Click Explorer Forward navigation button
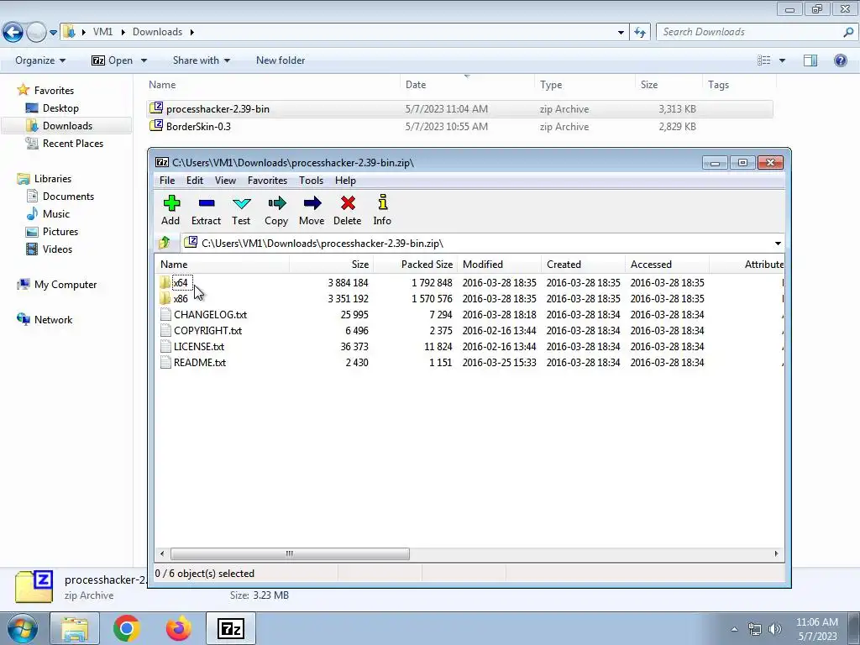This screenshot has height=645, width=860. coord(36,32)
